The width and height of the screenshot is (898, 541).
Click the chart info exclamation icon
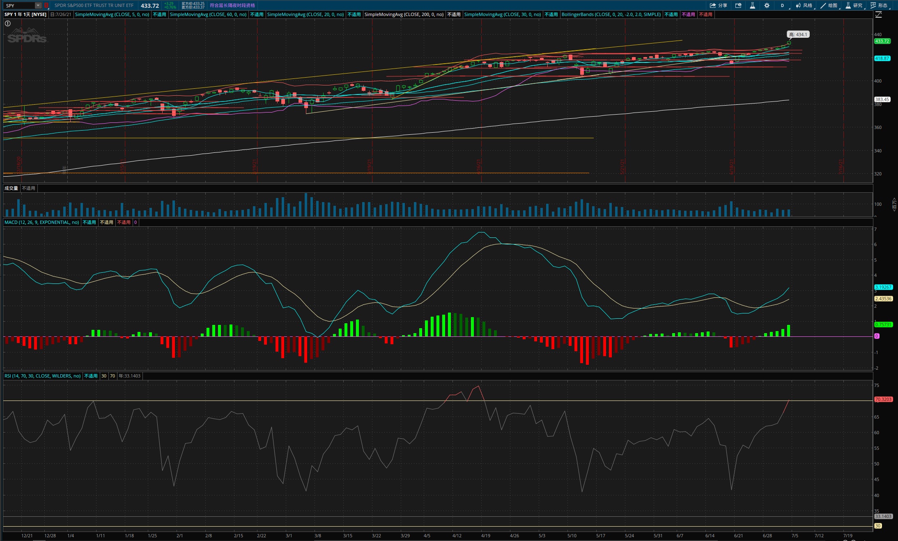[x=7, y=23]
